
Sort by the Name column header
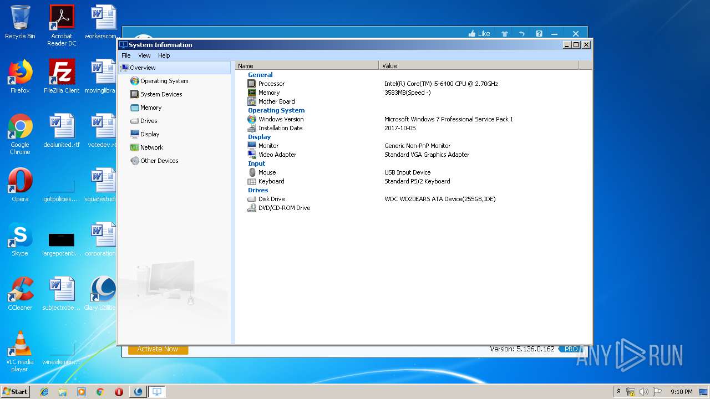307,65
